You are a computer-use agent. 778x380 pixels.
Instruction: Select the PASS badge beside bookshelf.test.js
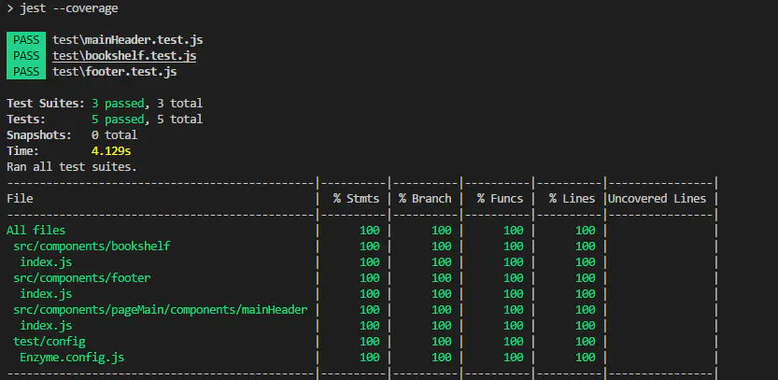26,56
